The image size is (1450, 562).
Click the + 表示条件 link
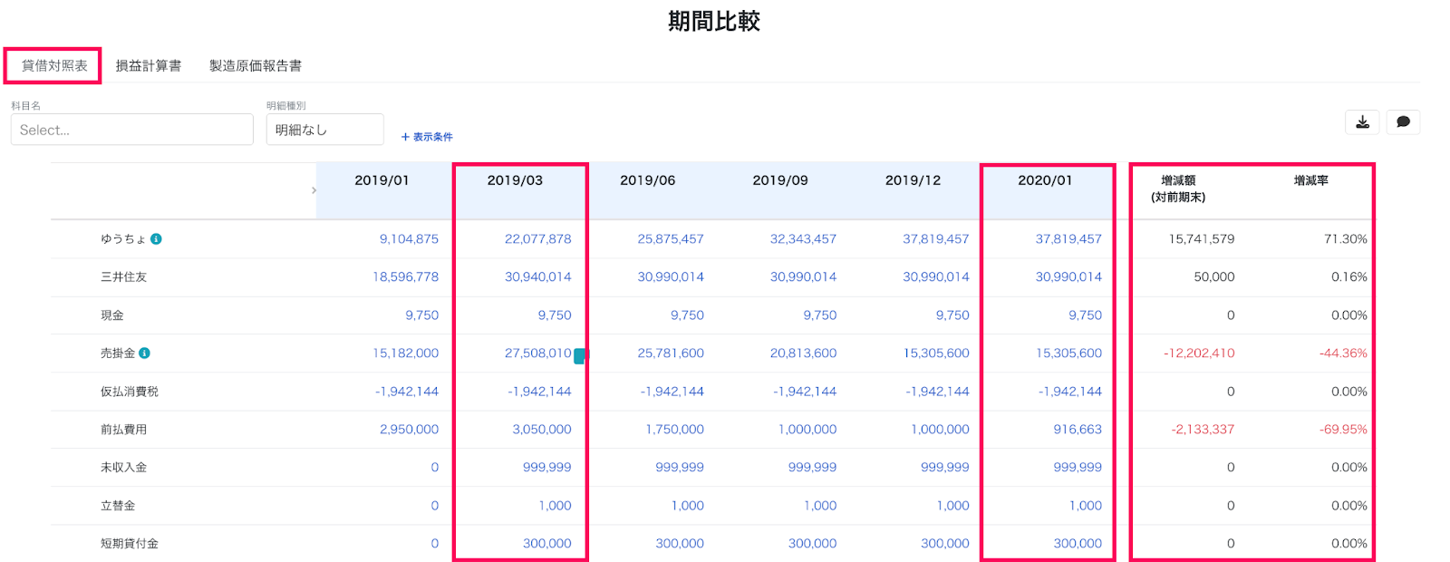click(x=427, y=137)
